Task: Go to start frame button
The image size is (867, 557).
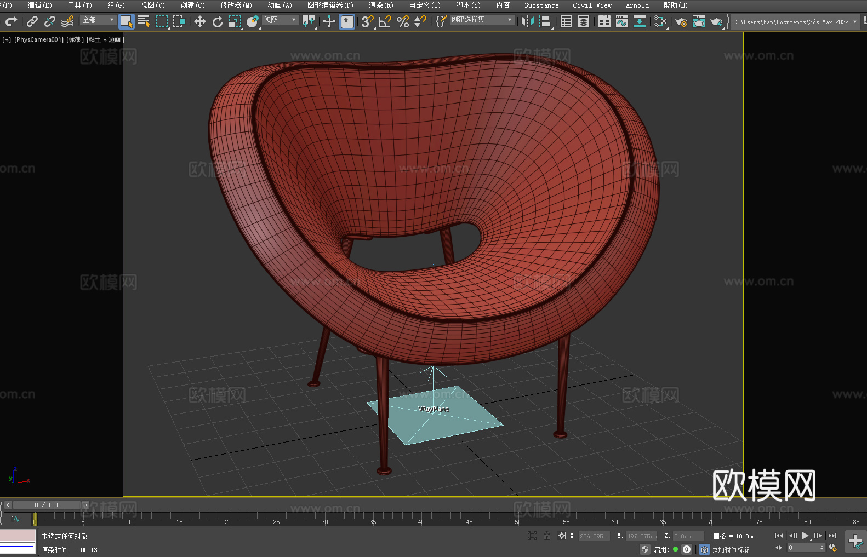Action: pyautogui.click(x=779, y=536)
